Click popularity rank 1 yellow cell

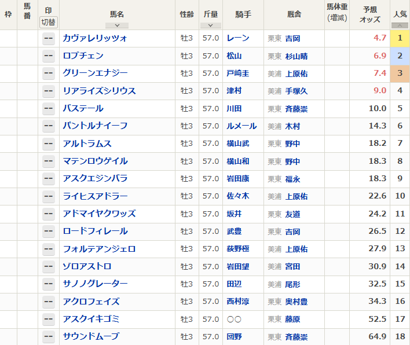click(x=400, y=39)
